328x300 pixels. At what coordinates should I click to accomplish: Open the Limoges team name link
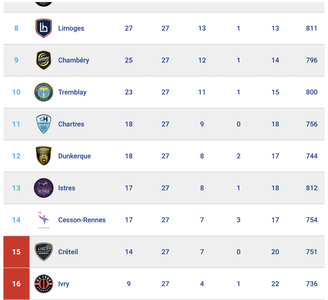(x=71, y=28)
